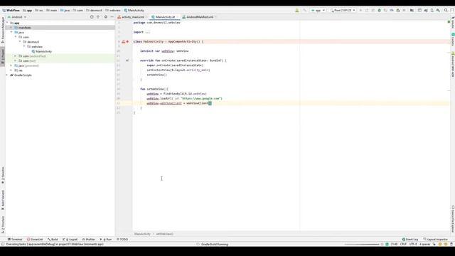
Task: Open the Project panel settings gear
Action: [x=106, y=17]
